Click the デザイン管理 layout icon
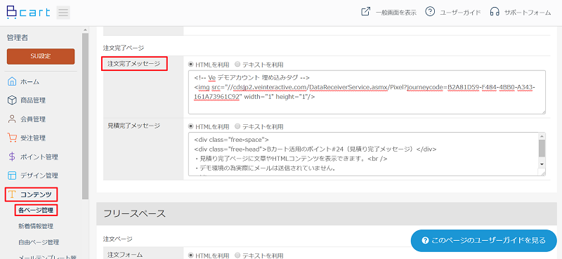Viewport: 562px width, 259px height. point(12,175)
